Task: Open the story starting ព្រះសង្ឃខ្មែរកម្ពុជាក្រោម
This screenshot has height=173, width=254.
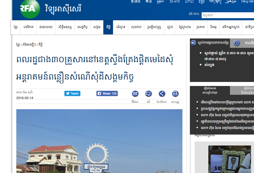Action: pos(227,109)
